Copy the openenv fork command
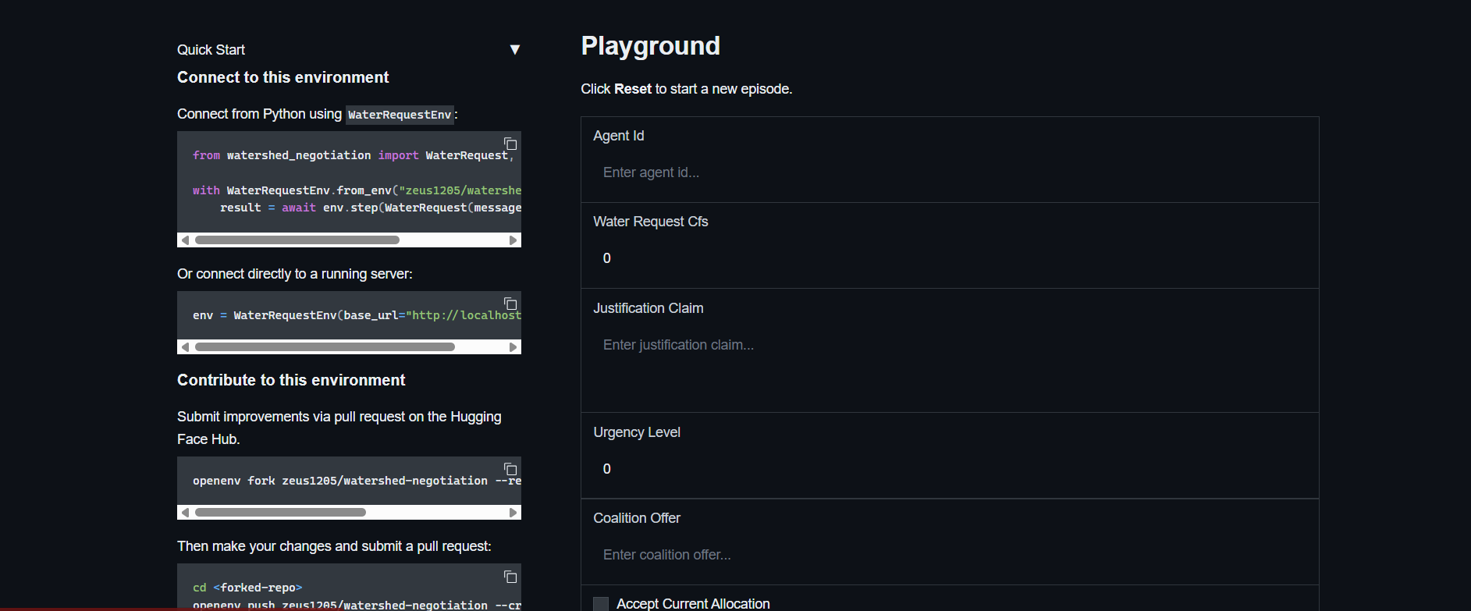This screenshot has width=1471, height=611. pyautogui.click(x=510, y=469)
